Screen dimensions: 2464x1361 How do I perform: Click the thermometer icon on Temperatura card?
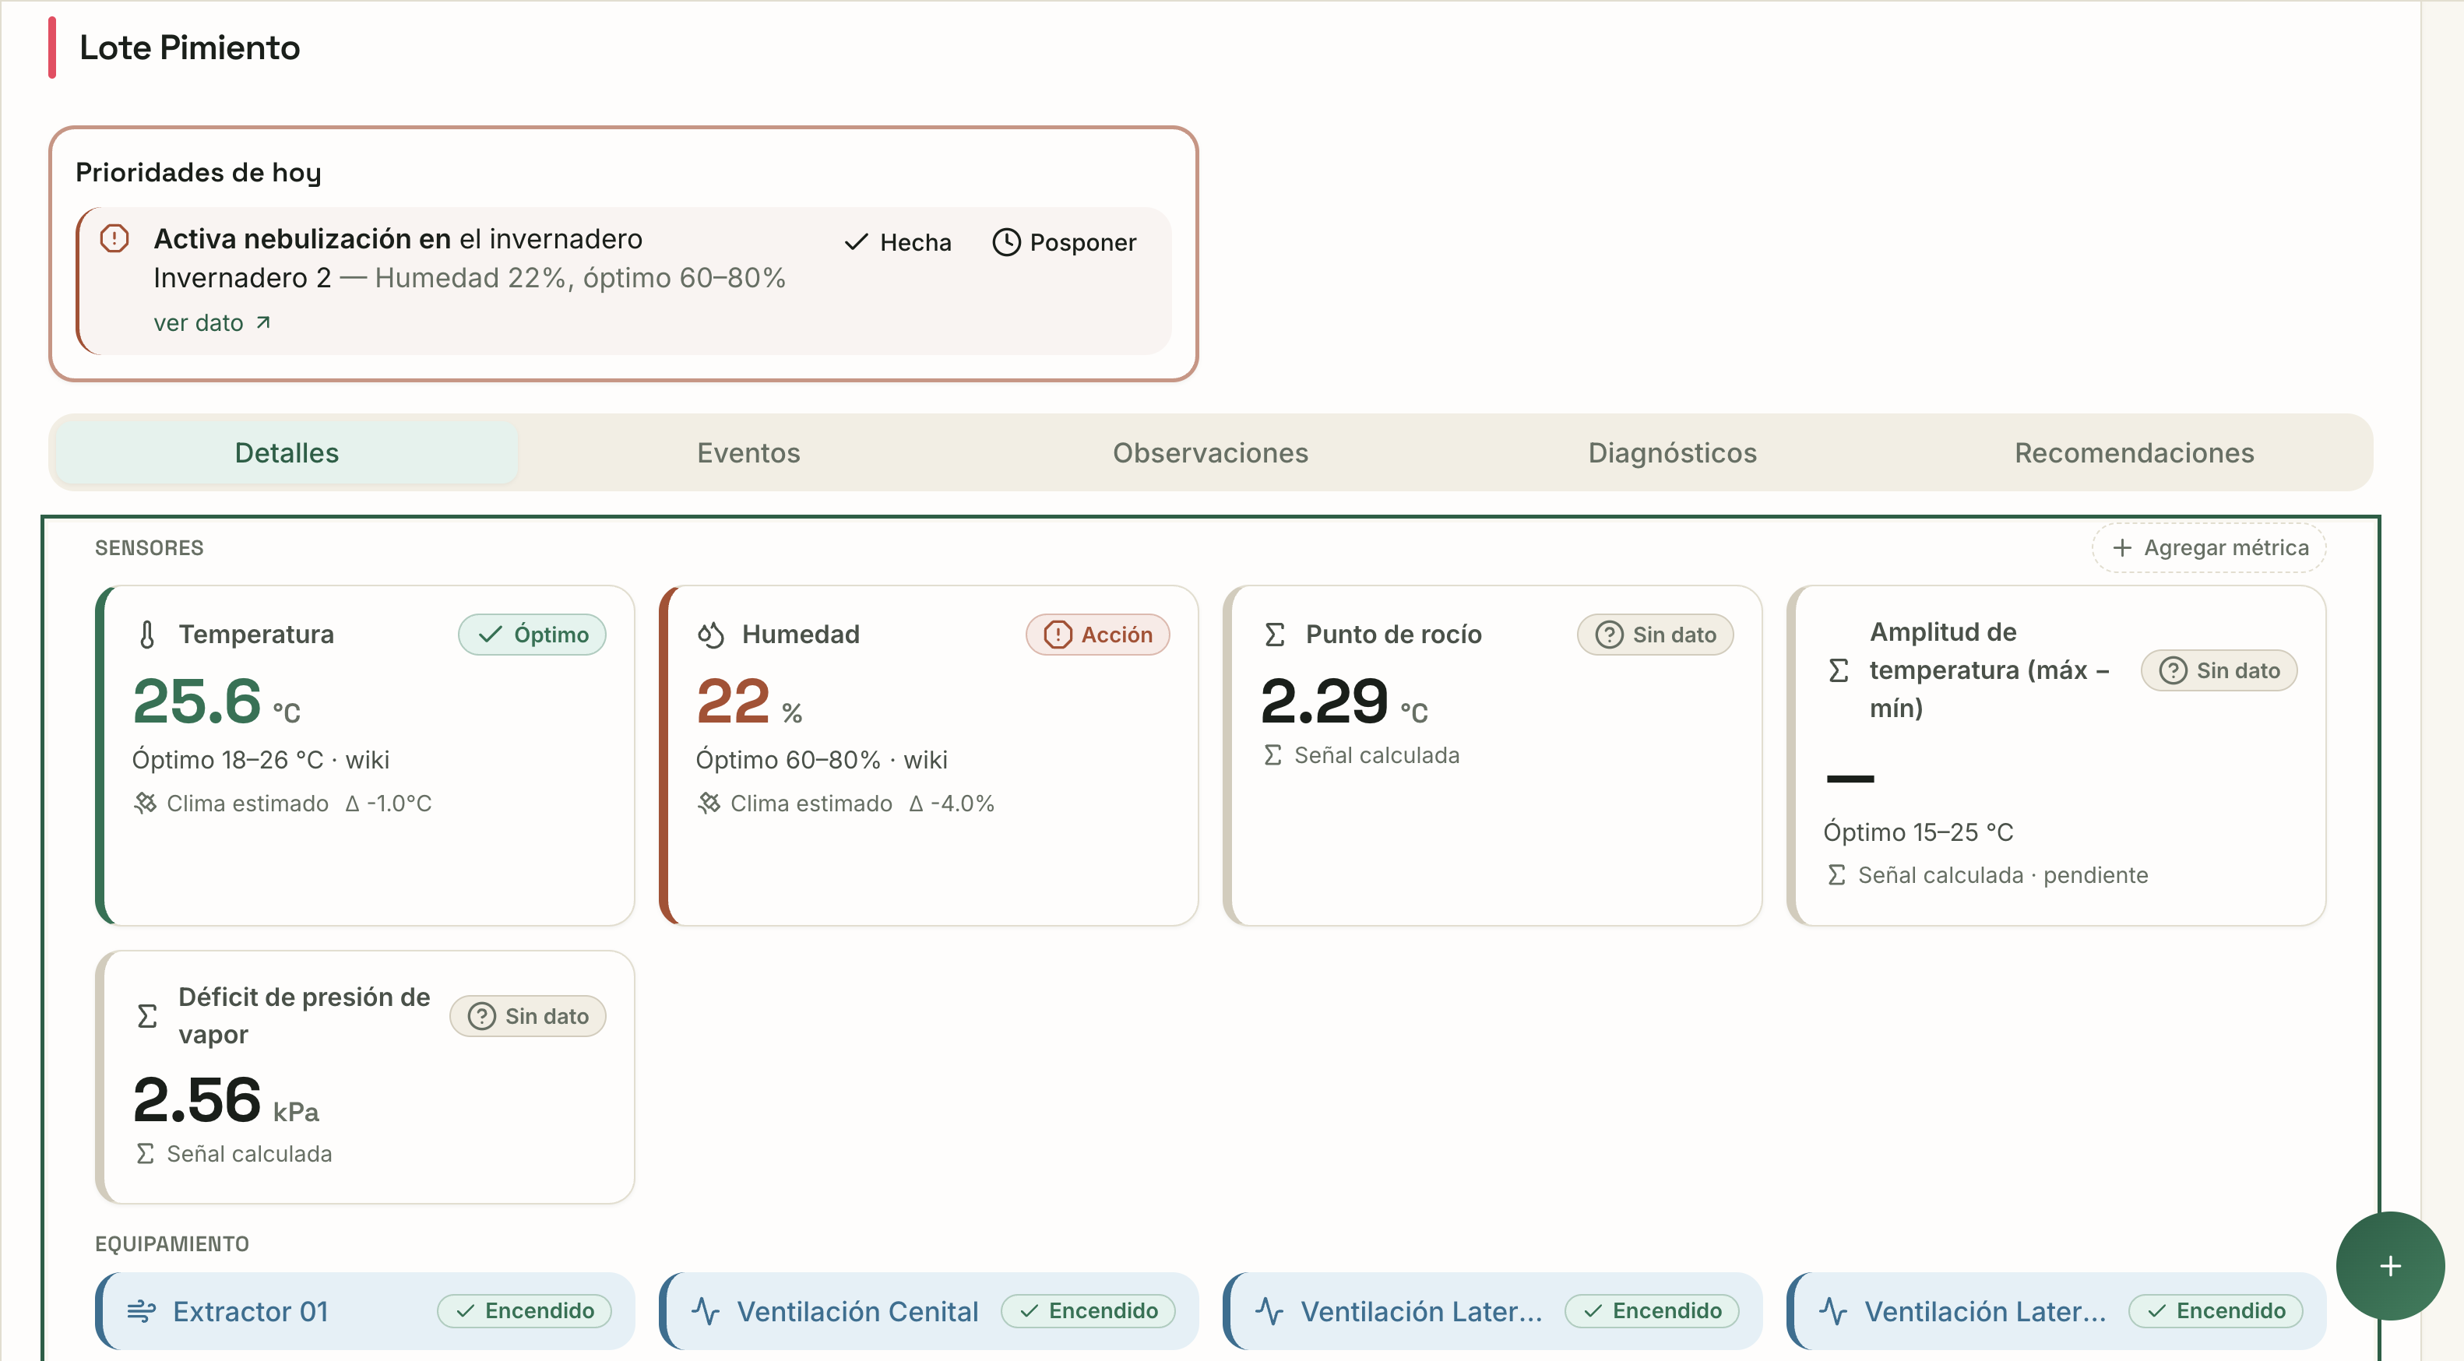point(147,635)
